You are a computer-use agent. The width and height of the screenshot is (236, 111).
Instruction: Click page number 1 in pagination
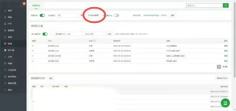coord(219,67)
